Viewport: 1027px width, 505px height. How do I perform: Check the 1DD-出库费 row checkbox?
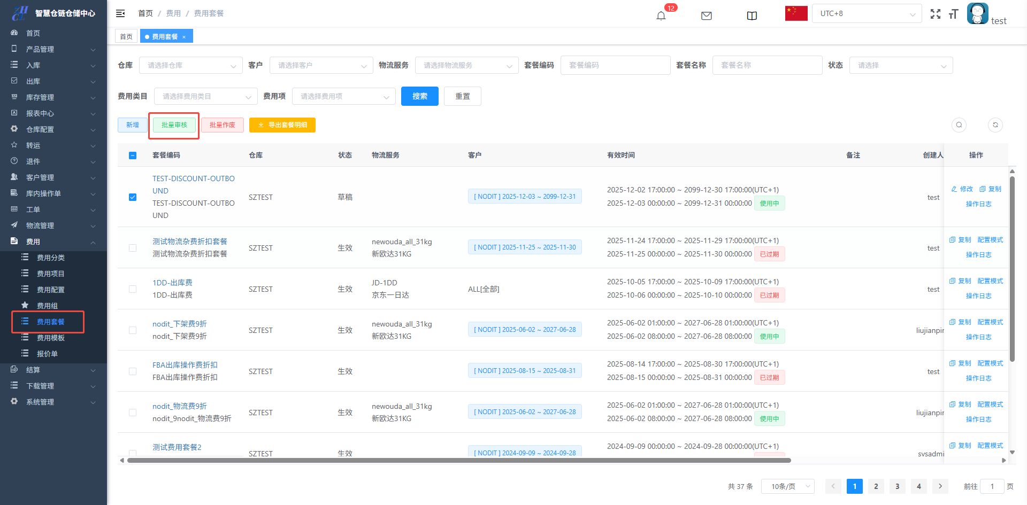133,289
